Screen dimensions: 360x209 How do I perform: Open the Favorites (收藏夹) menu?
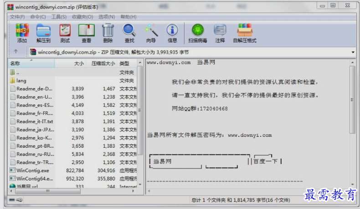pyautogui.click(x=82, y=17)
